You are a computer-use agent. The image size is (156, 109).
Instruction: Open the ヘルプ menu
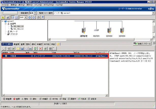[59, 5]
